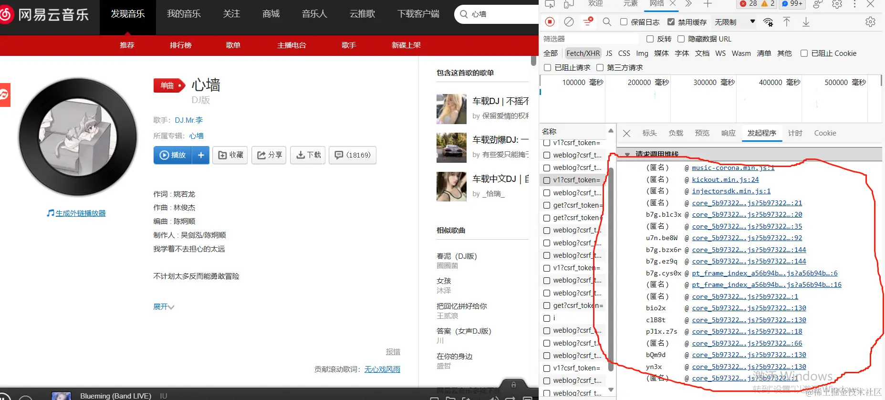
Task: Open 排行榜 in the red sub-navigation
Action: point(180,45)
